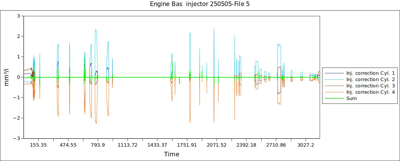Click the dark blue Cyl. 1 legend line

click(334, 73)
